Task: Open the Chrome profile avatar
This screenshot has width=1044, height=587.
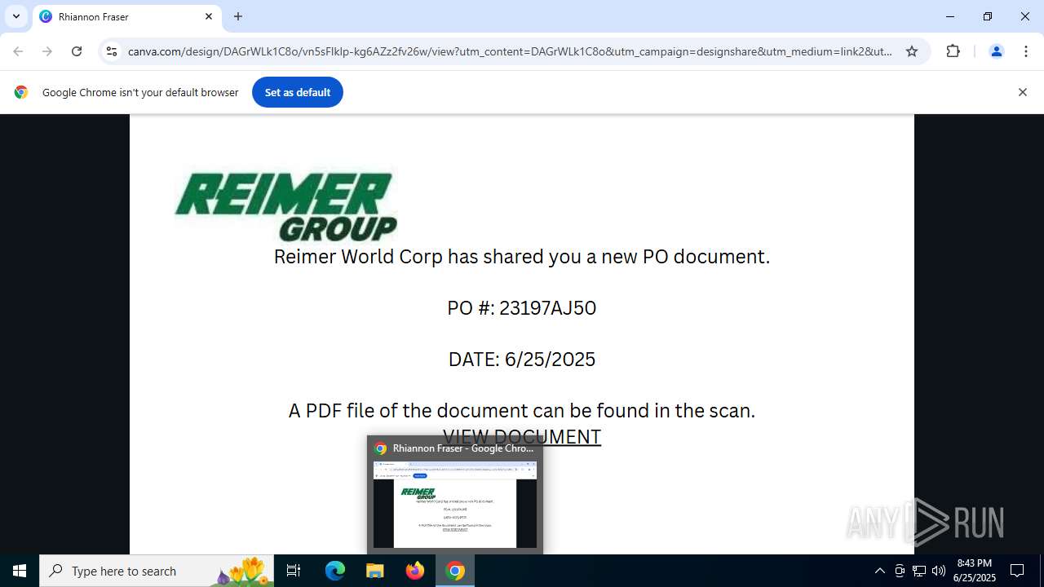Action: [996, 51]
